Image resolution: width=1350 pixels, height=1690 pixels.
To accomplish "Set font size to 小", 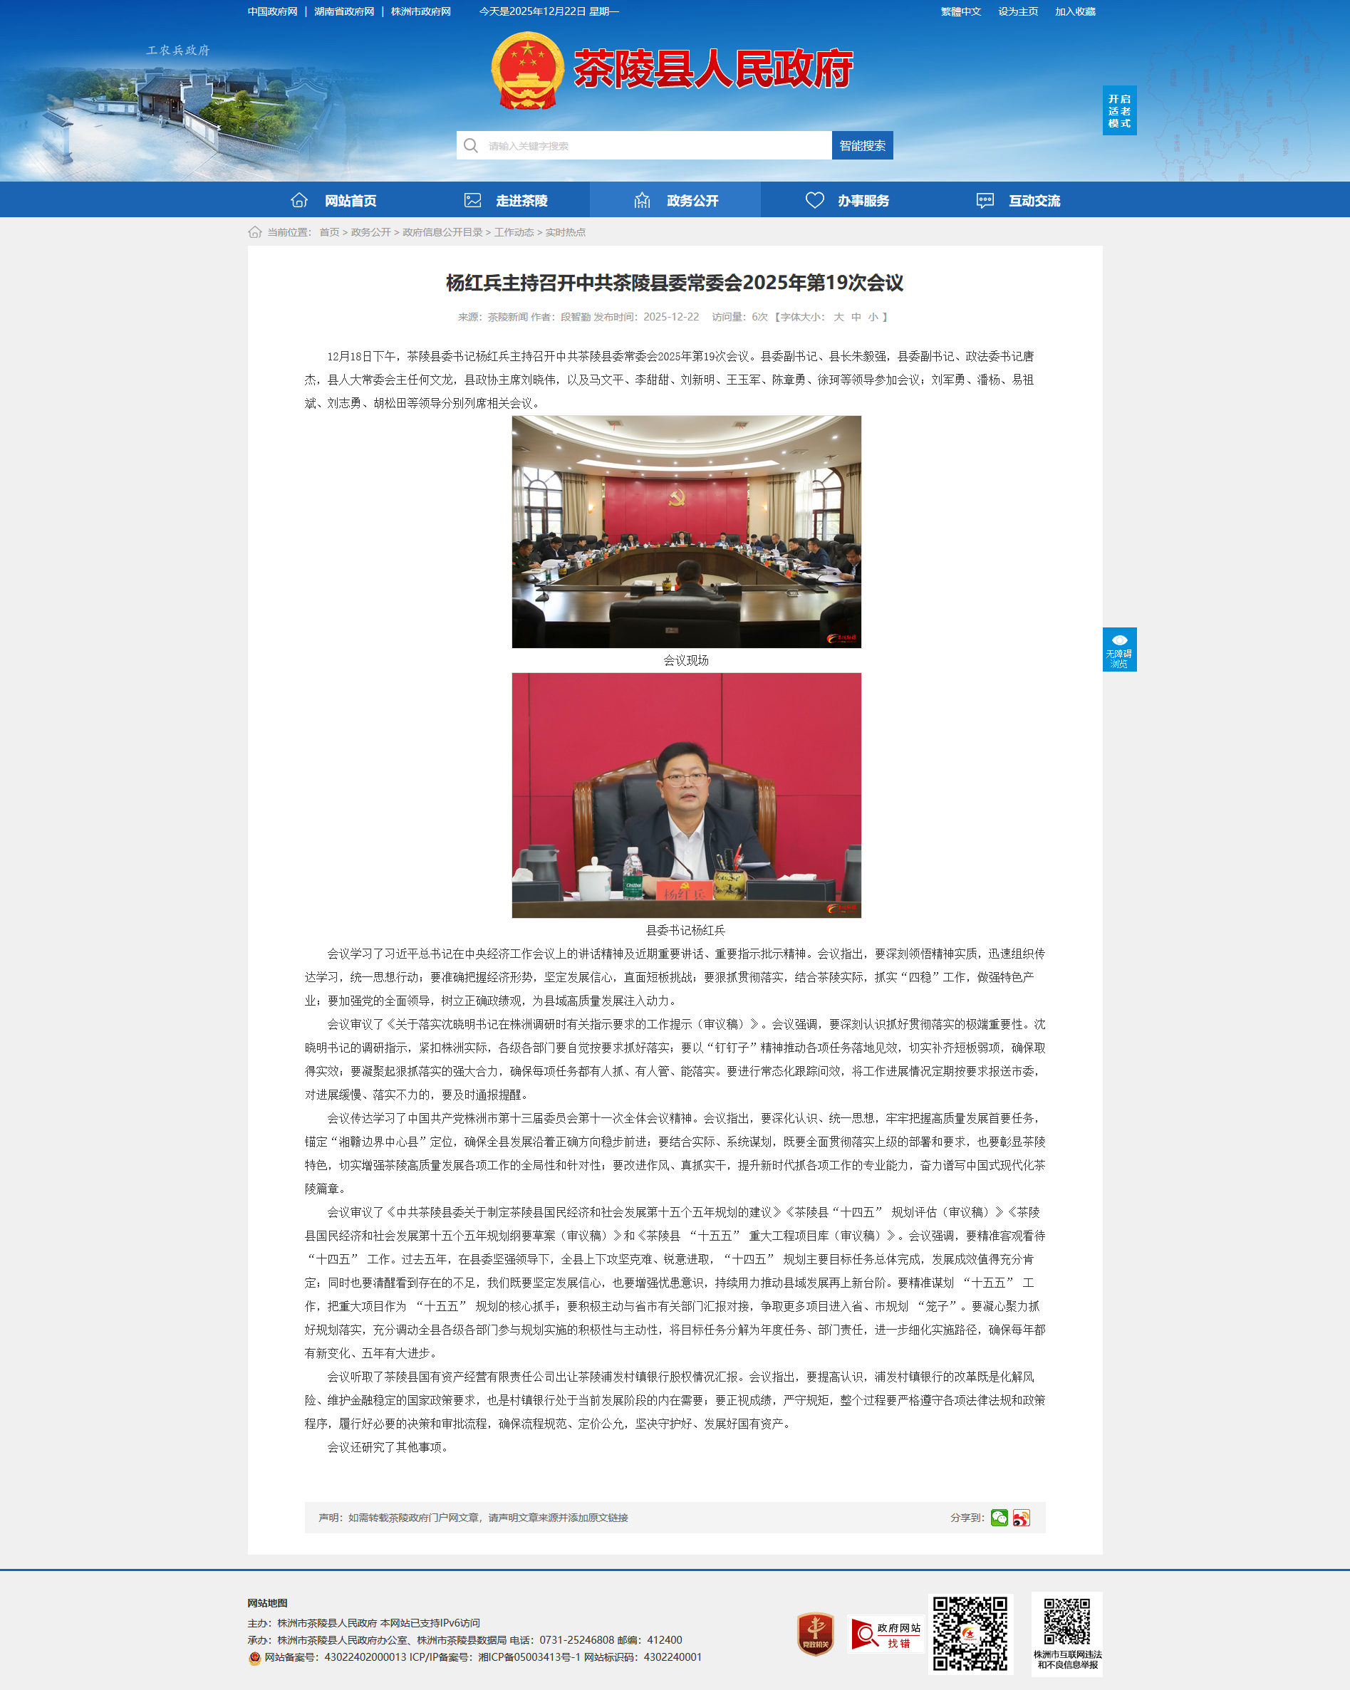I will [x=873, y=317].
